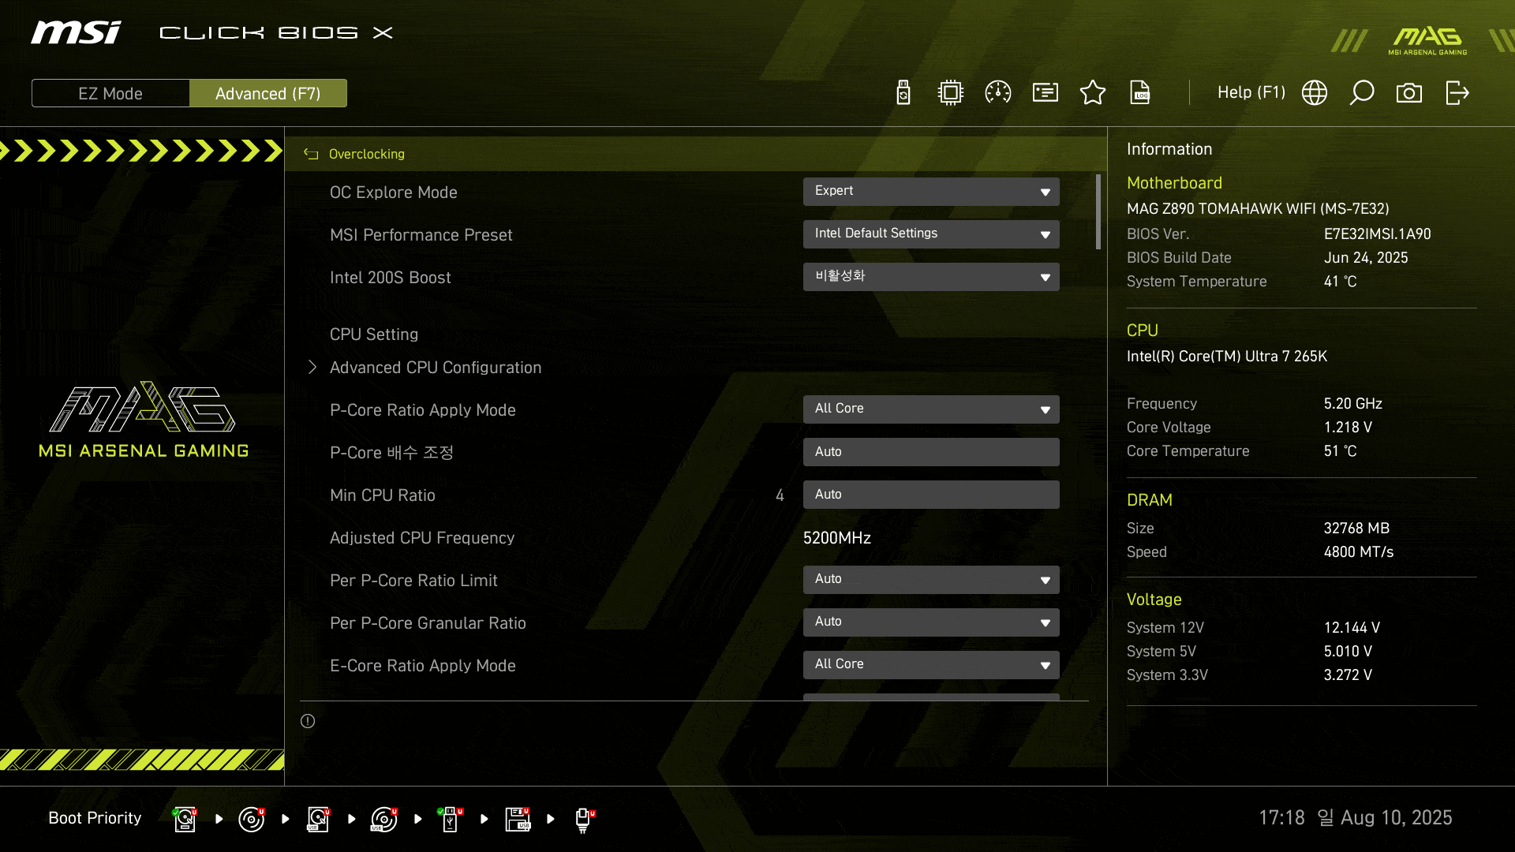1515x852 pixels.
Task: Switch to EZ Mode tab
Action: (110, 93)
